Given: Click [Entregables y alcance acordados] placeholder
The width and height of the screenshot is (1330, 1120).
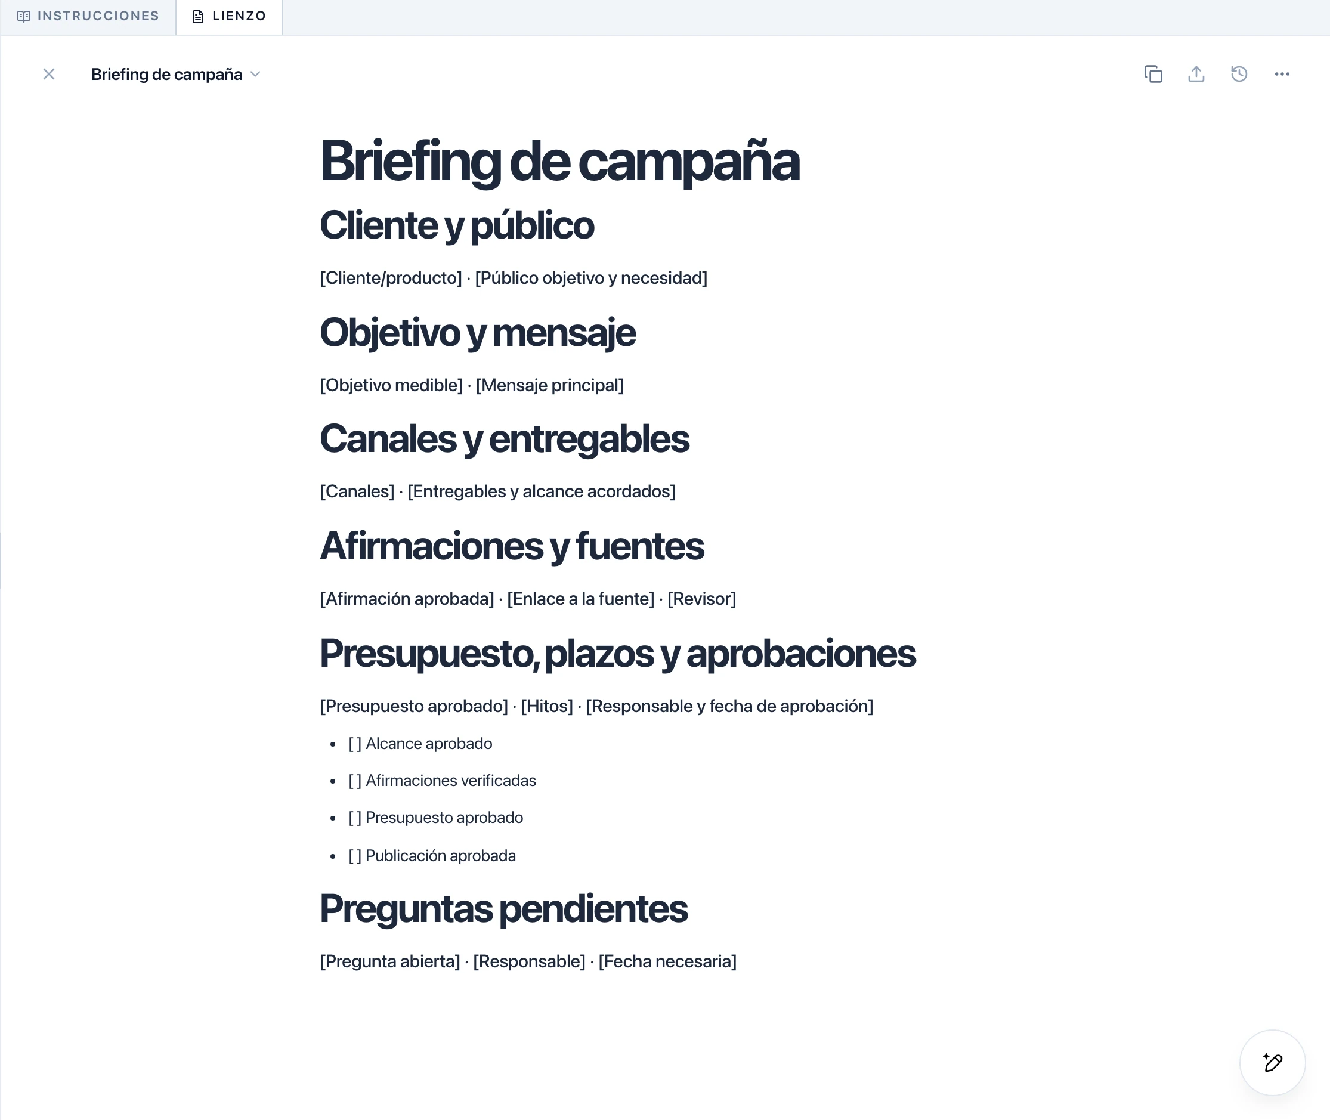Looking at the screenshot, I should click(542, 491).
